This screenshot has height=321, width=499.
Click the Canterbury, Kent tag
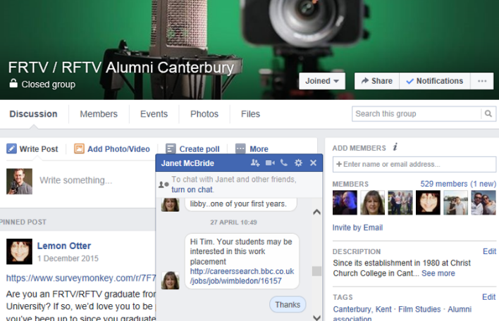click(362, 309)
